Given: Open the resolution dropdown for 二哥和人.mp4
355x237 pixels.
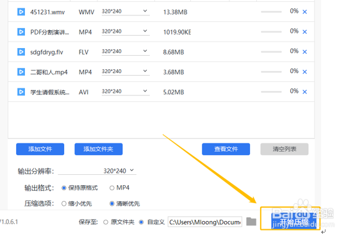Looking at the screenshot, I should coord(126,72).
